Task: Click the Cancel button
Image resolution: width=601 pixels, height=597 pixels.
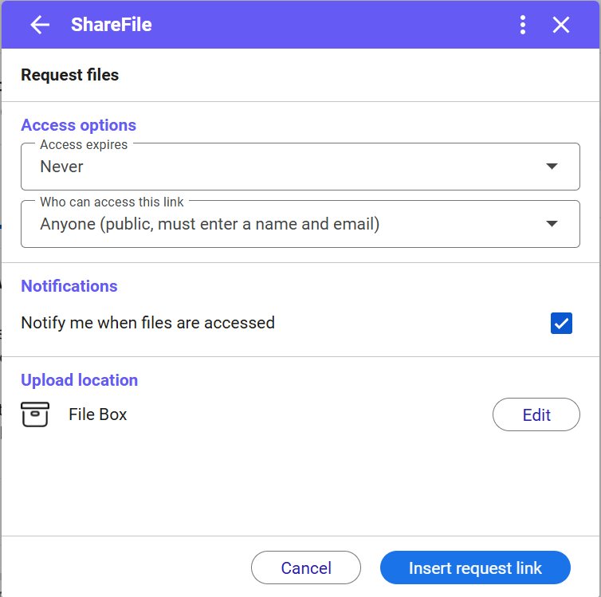Action: [x=306, y=568]
